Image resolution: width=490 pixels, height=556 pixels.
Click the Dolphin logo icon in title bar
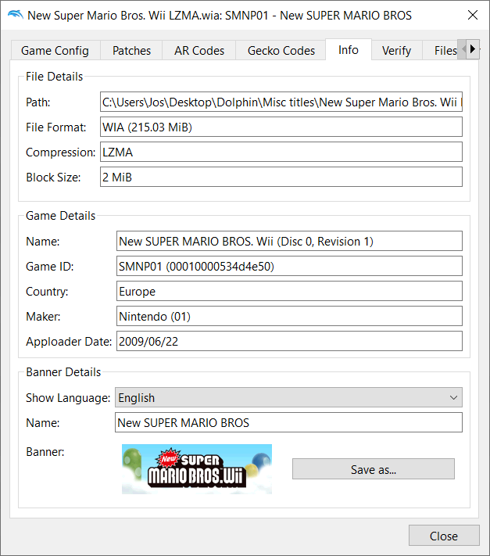tap(15, 15)
